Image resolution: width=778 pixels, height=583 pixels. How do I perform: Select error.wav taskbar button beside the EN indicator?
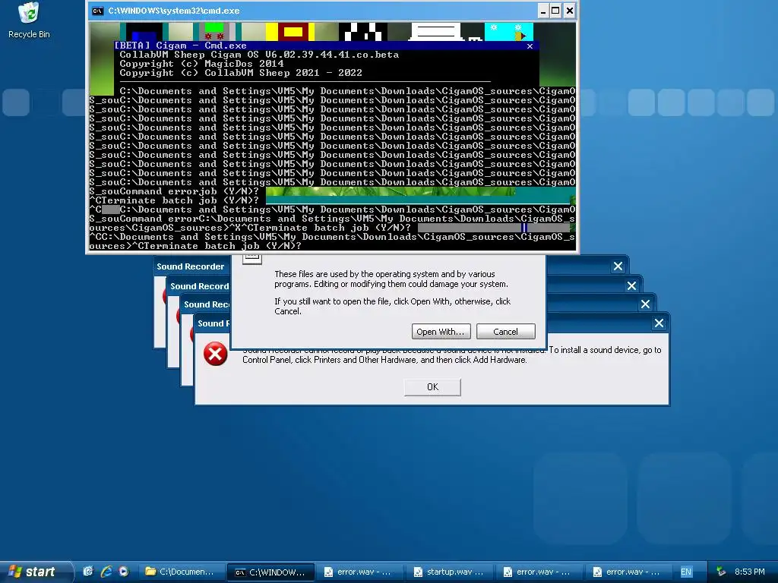[x=628, y=572]
